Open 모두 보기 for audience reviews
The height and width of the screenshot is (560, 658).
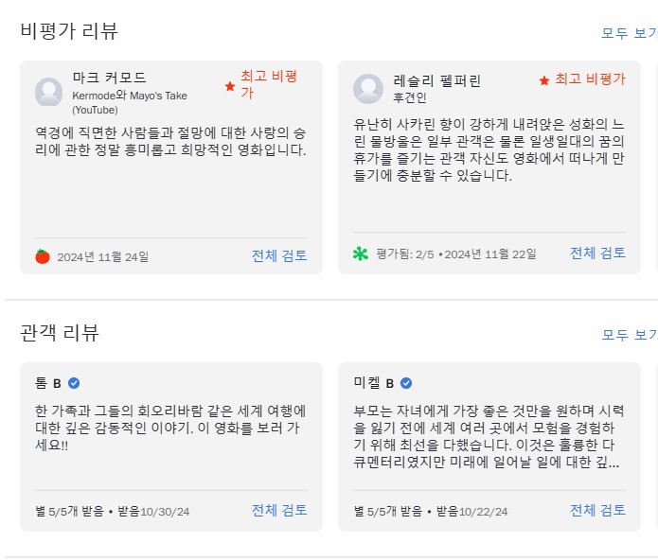coord(630,335)
